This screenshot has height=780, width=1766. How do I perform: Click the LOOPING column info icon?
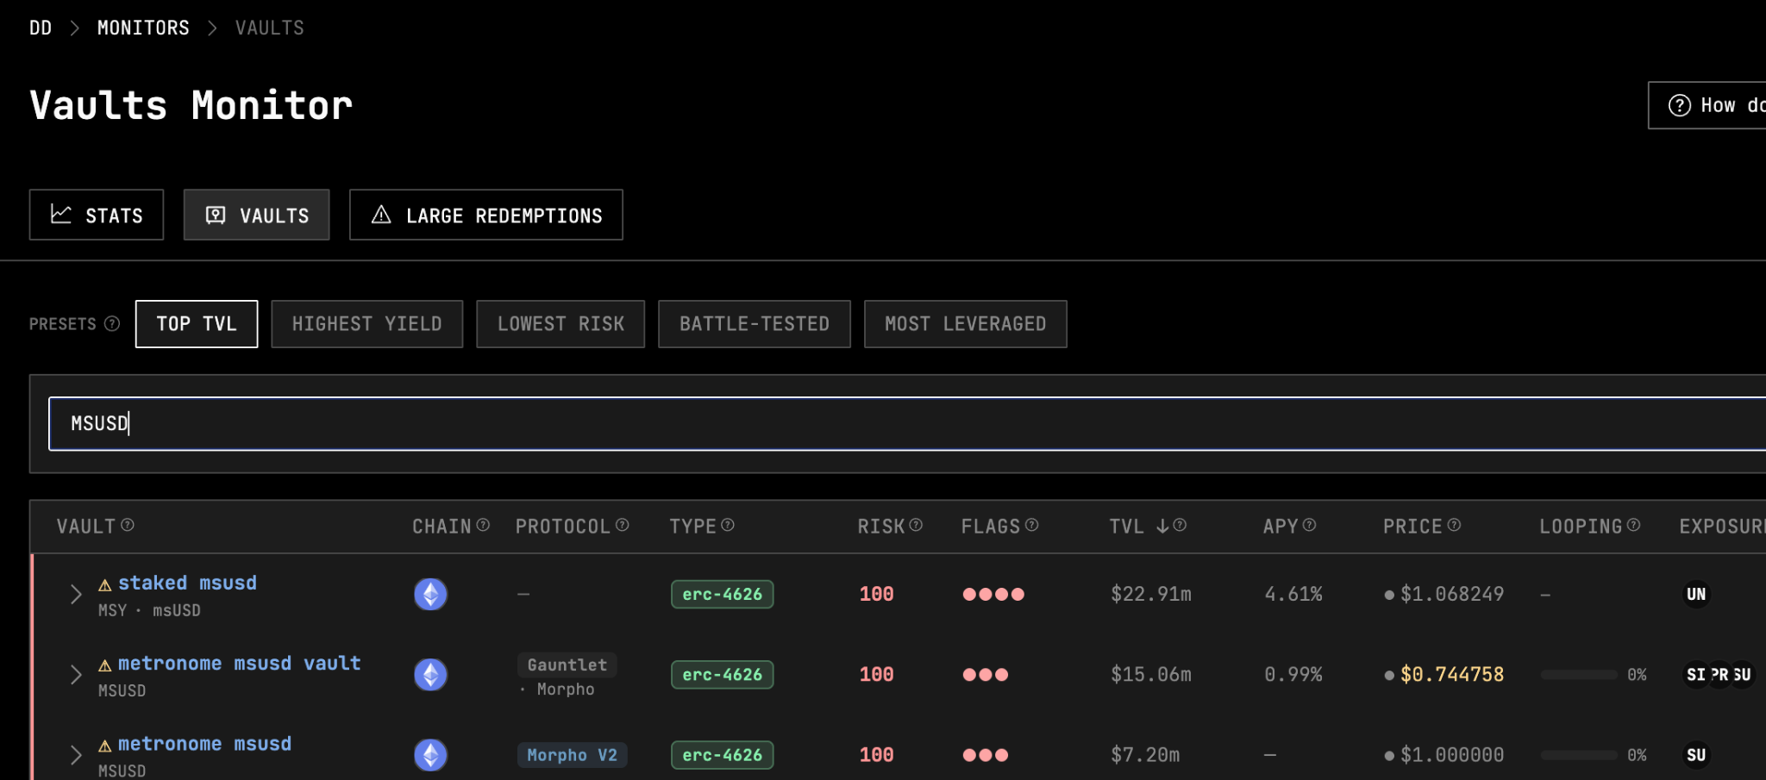pos(1633,525)
